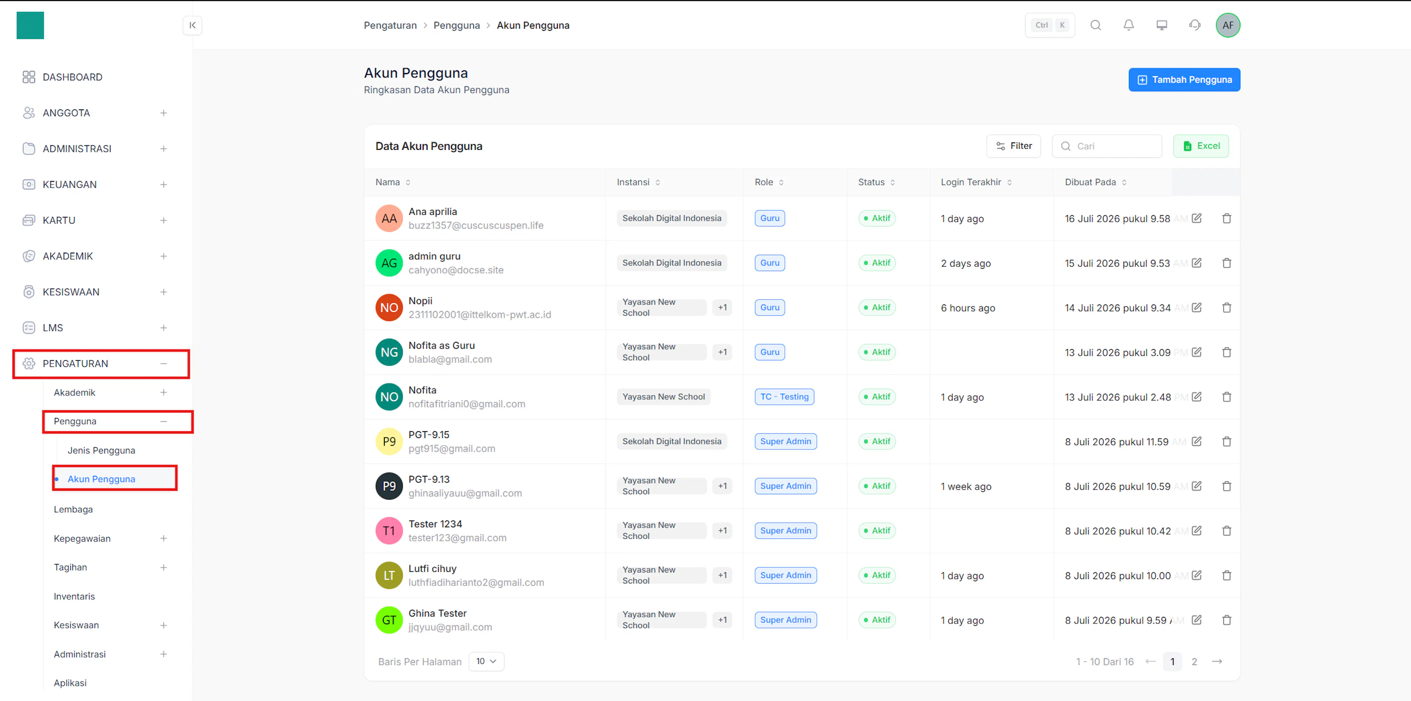Image resolution: width=1411 pixels, height=701 pixels.
Task: Click the Tambah Pengguna button
Action: pyautogui.click(x=1184, y=80)
